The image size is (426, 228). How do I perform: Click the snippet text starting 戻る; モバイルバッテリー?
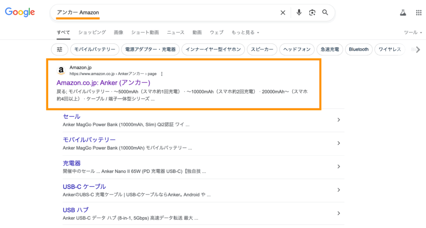(x=182, y=95)
